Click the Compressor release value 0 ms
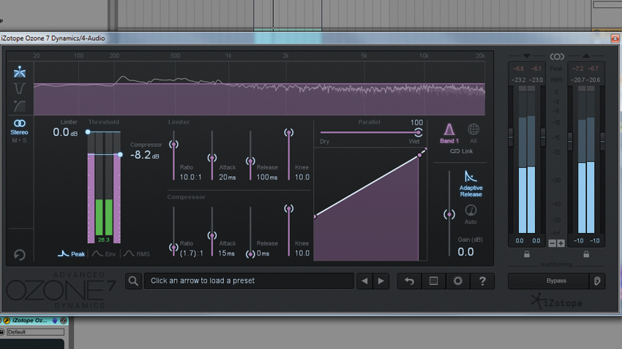The height and width of the screenshot is (349, 622). click(x=263, y=253)
